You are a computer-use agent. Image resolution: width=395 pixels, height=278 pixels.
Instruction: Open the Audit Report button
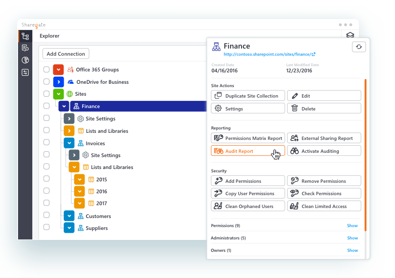248,151
